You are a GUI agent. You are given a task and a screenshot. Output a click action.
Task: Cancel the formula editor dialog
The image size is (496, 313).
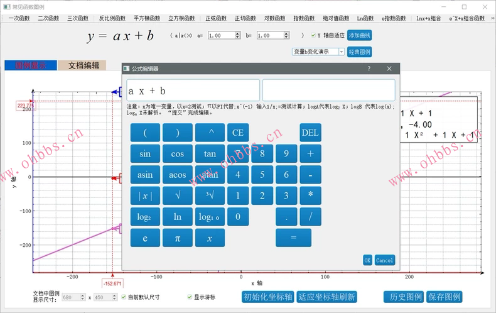pyautogui.click(x=385, y=260)
